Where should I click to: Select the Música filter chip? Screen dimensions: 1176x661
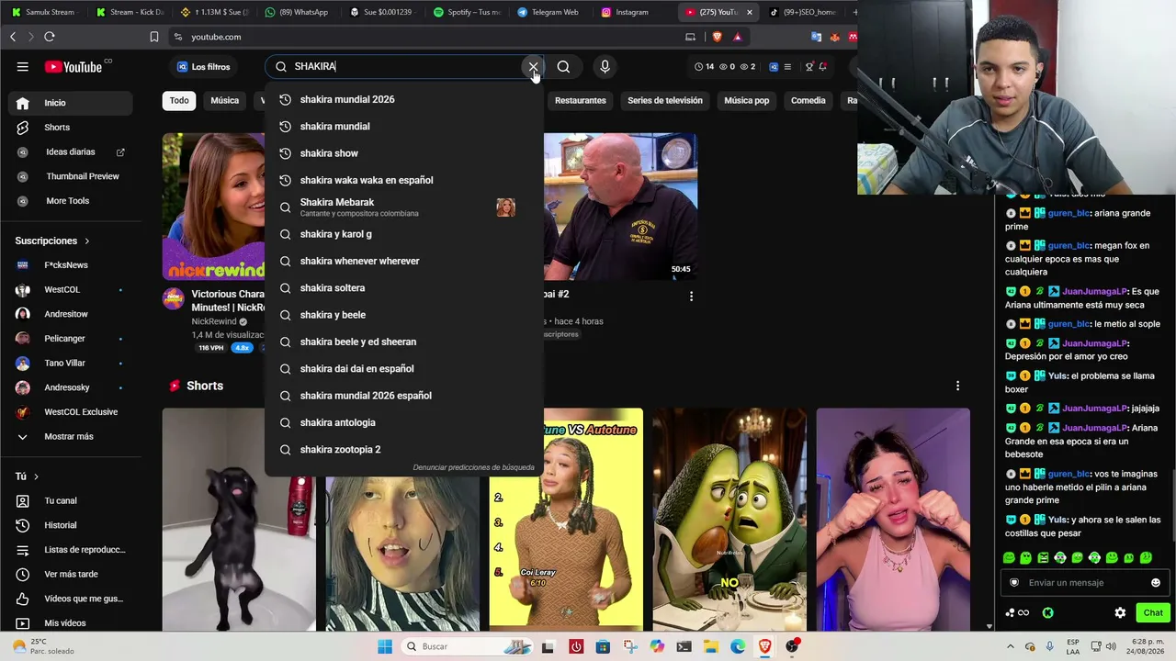(224, 100)
